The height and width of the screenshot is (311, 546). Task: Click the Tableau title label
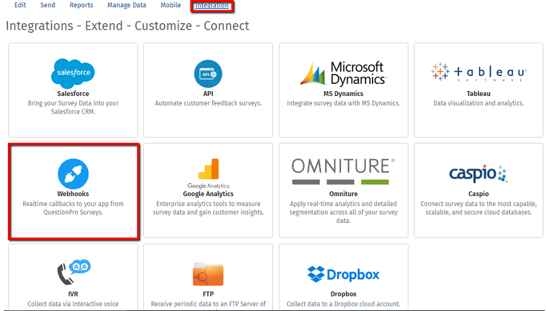tap(479, 94)
